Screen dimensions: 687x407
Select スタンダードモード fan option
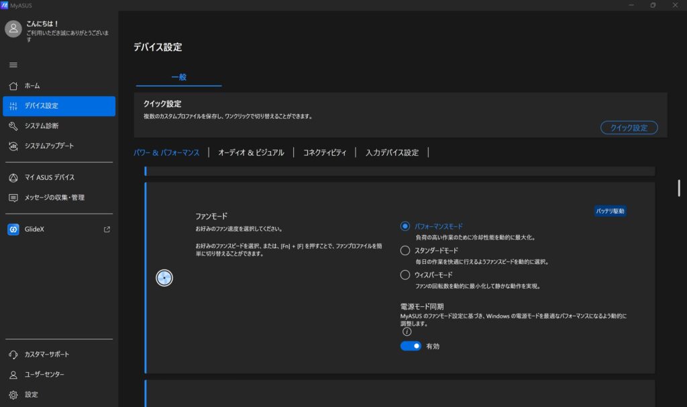point(405,251)
